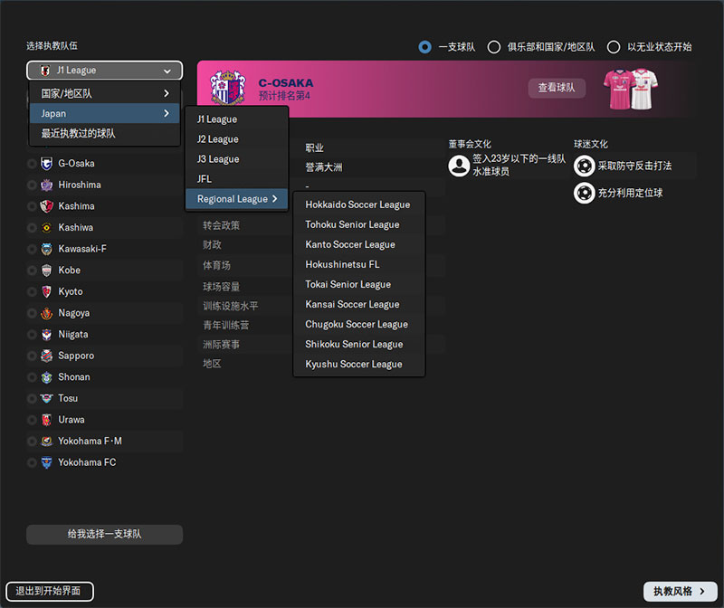Click the Yokohama FC club crest
Screen dimensions: 724x608
coord(47,462)
